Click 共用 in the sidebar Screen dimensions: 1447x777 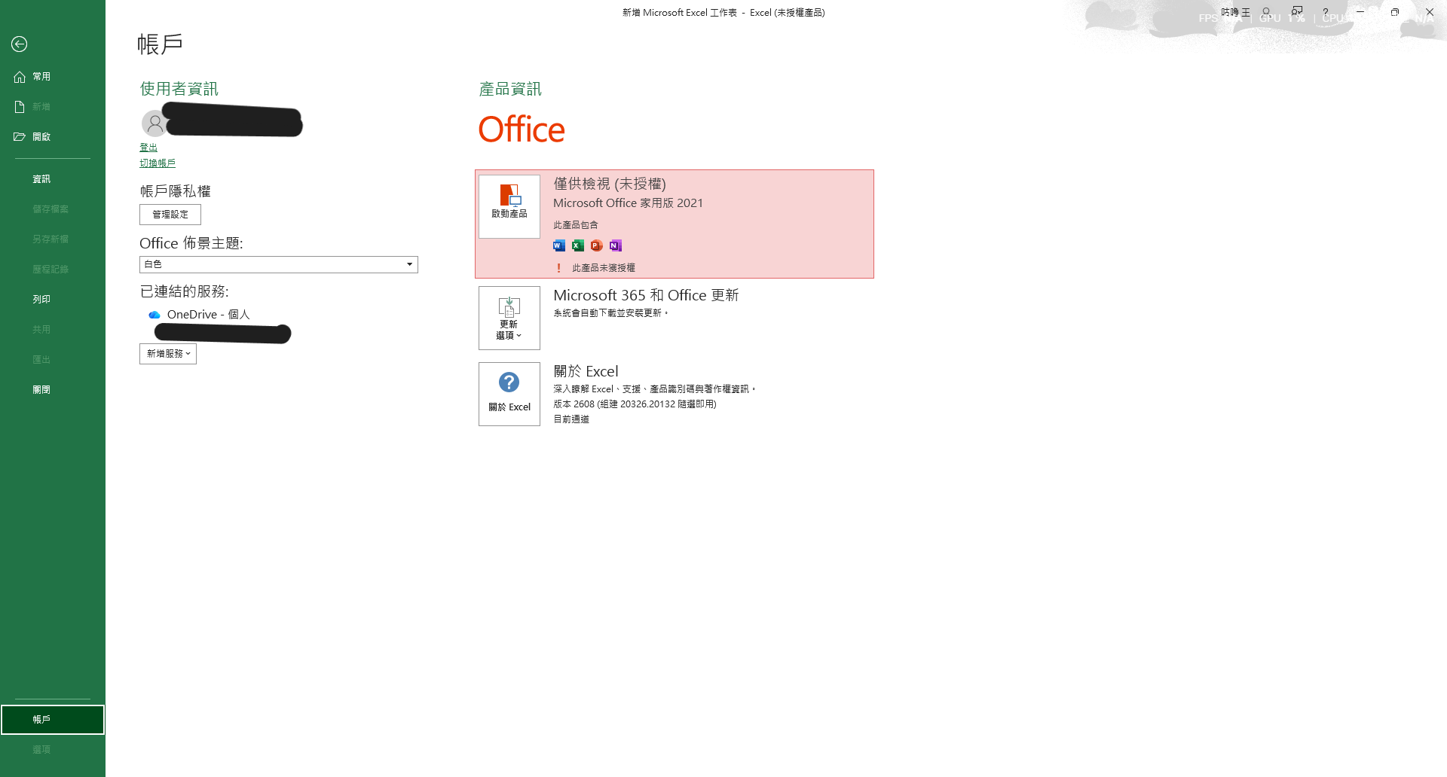pos(53,330)
